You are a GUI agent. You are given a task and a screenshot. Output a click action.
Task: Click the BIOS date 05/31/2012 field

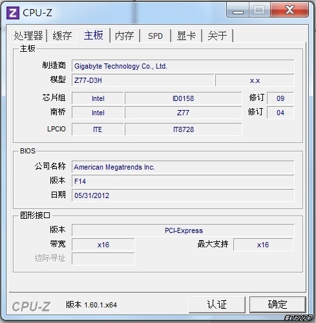click(183, 195)
